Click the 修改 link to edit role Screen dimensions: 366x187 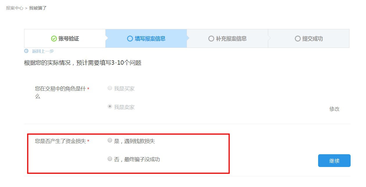pos(334,109)
